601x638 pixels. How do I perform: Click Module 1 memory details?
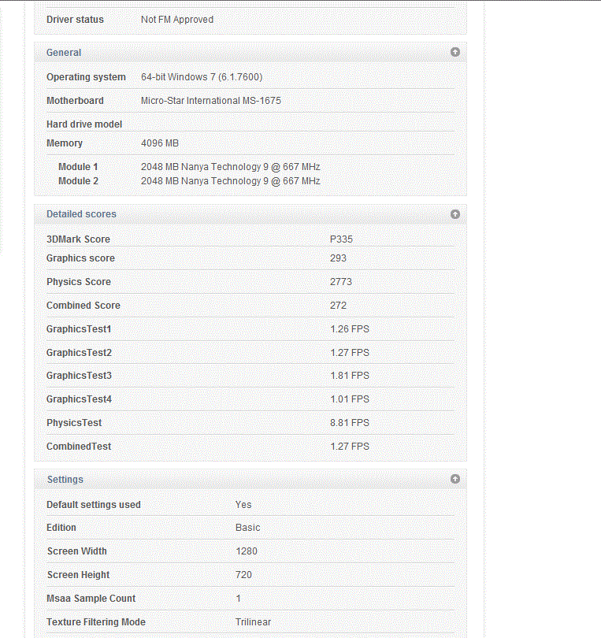(230, 167)
